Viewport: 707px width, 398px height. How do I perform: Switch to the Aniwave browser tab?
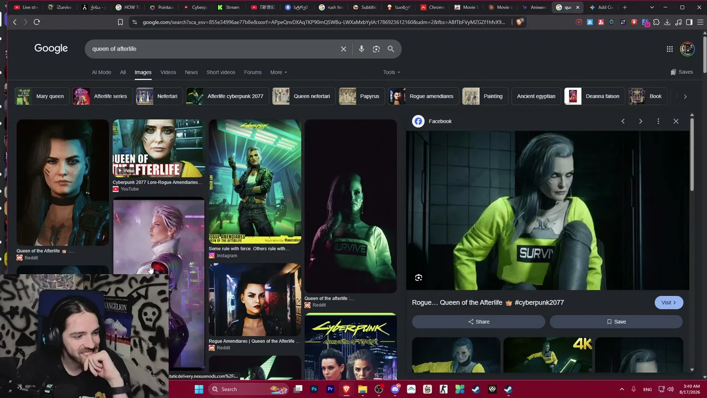coord(535,7)
